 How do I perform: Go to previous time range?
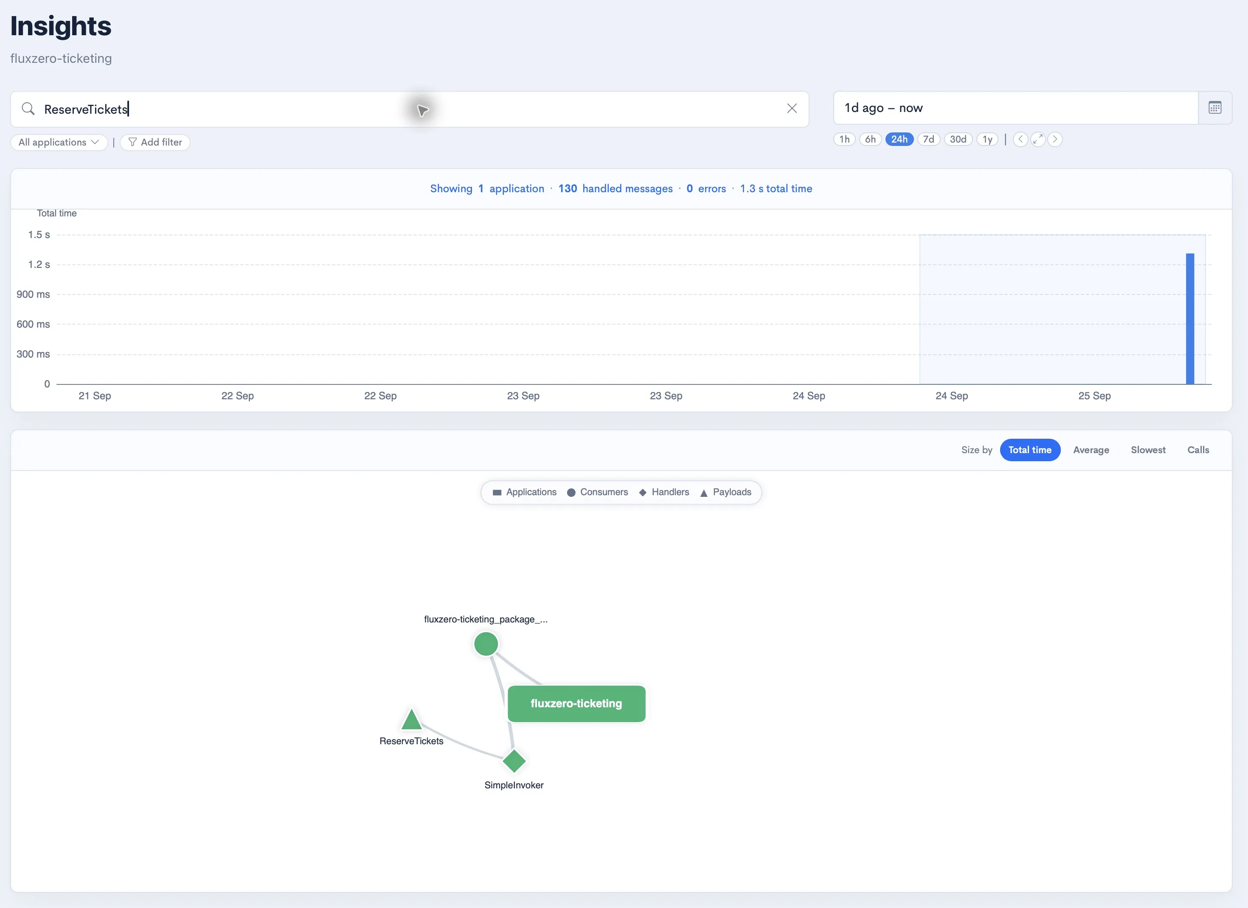pos(1020,139)
